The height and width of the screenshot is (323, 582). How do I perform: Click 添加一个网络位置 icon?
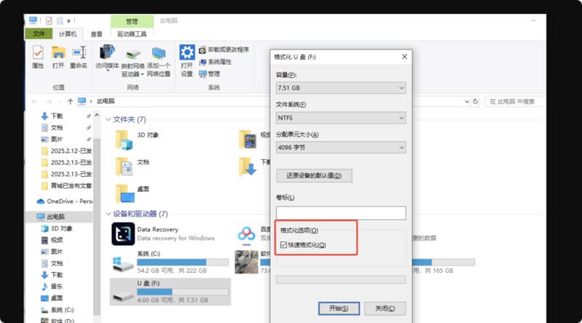pos(159,53)
